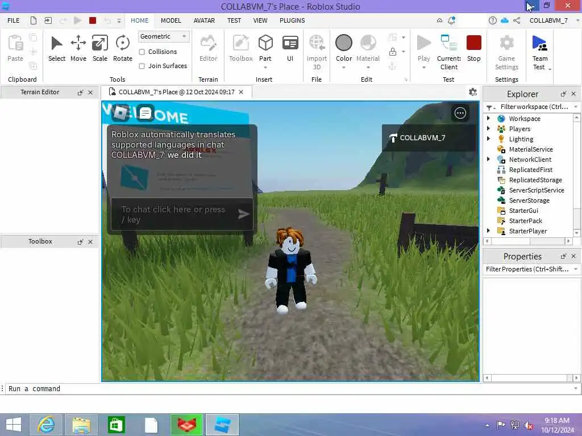The width and height of the screenshot is (582, 436).
Task: Open the Geometric mode dropdown
Action: coord(164,36)
